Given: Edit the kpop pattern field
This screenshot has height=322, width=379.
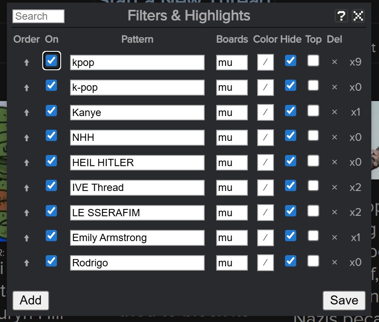Looking at the screenshot, I should pos(137,63).
